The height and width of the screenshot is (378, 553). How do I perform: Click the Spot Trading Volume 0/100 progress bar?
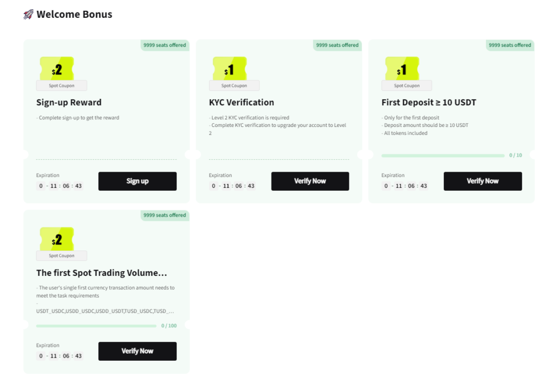click(97, 326)
